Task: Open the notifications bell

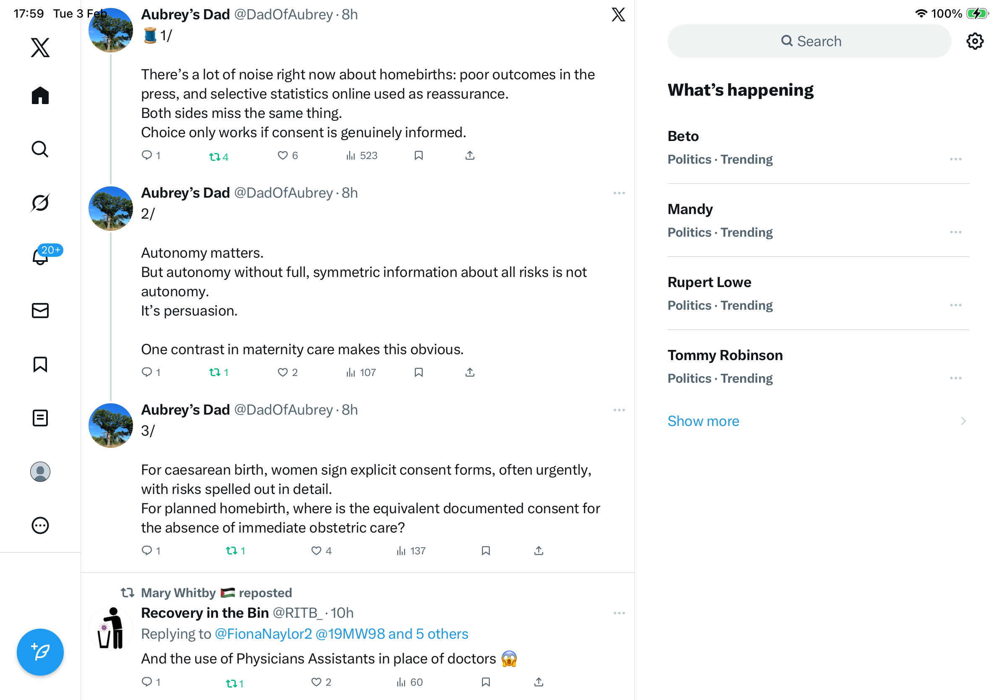Action: coord(40,256)
